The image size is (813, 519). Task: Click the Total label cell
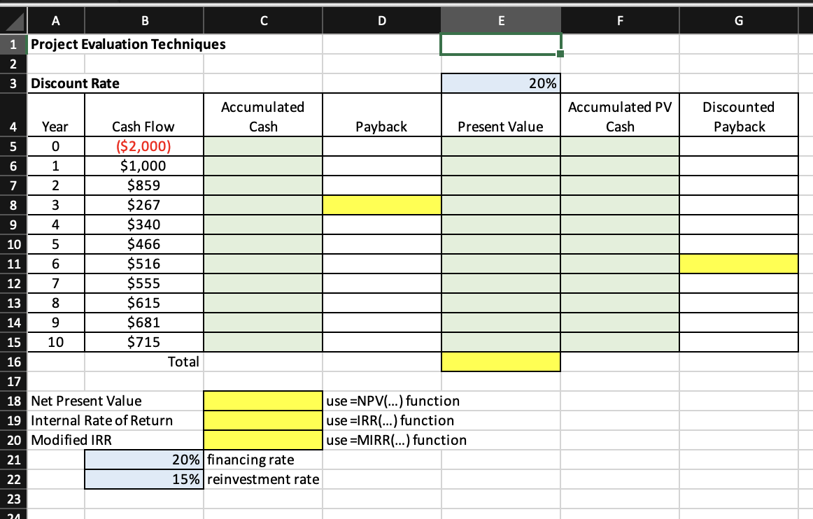pyautogui.click(x=143, y=362)
